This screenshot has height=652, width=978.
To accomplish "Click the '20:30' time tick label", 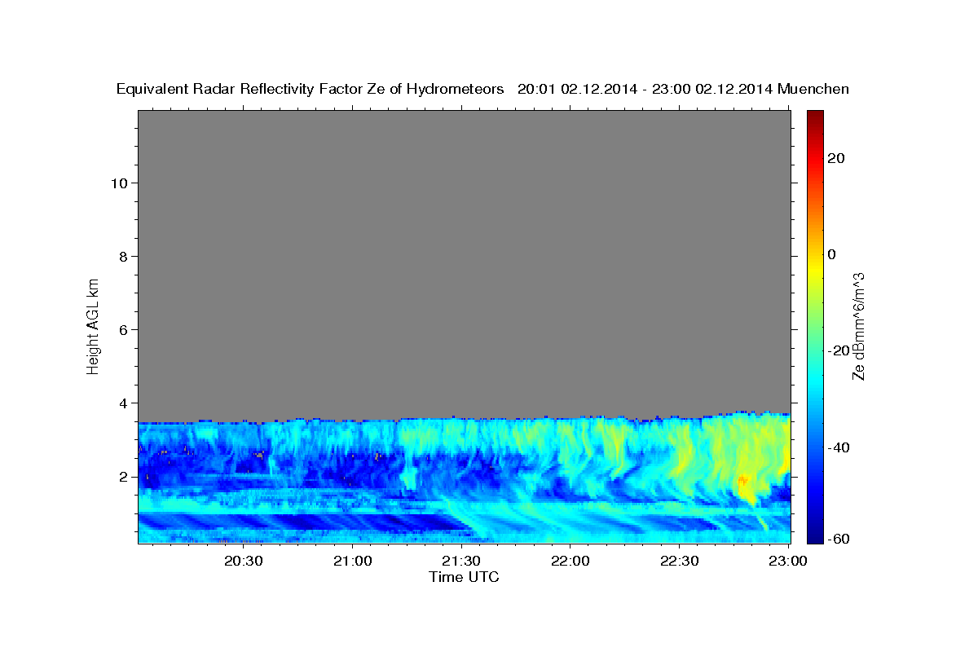I will [x=244, y=561].
